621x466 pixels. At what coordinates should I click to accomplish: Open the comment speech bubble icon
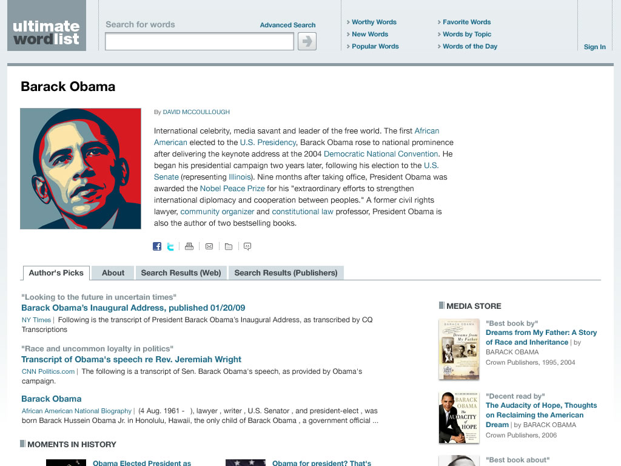tap(247, 246)
